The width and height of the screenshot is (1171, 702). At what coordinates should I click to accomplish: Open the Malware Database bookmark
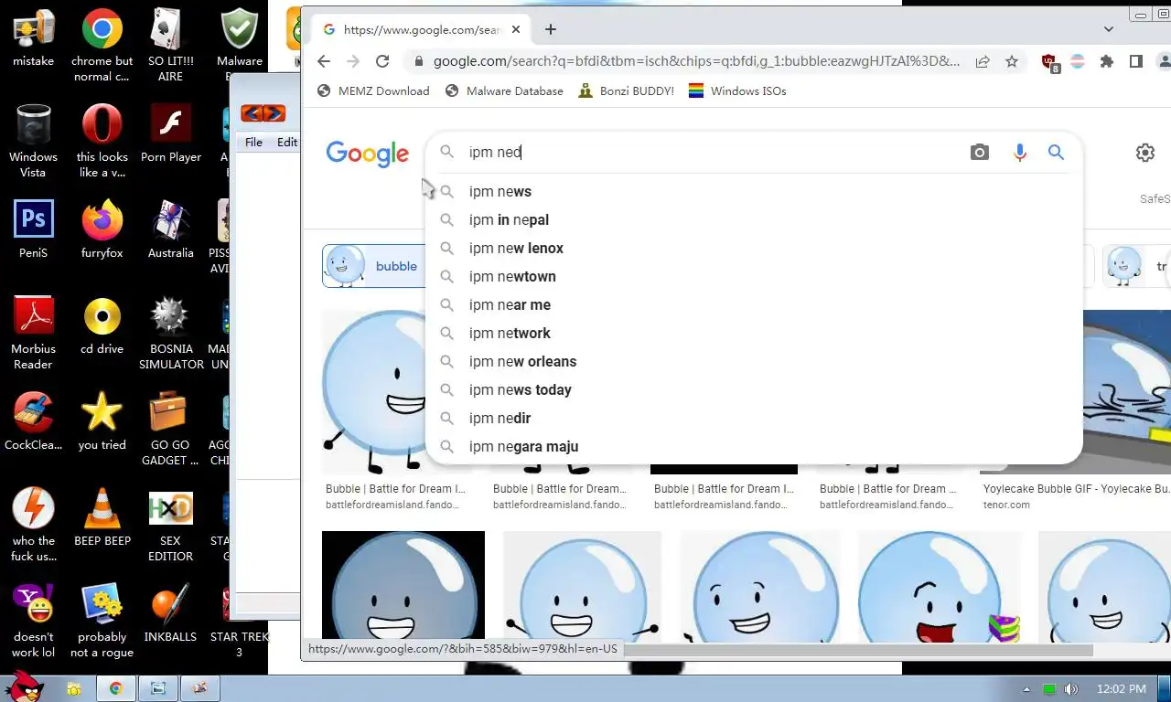pos(504,90)
